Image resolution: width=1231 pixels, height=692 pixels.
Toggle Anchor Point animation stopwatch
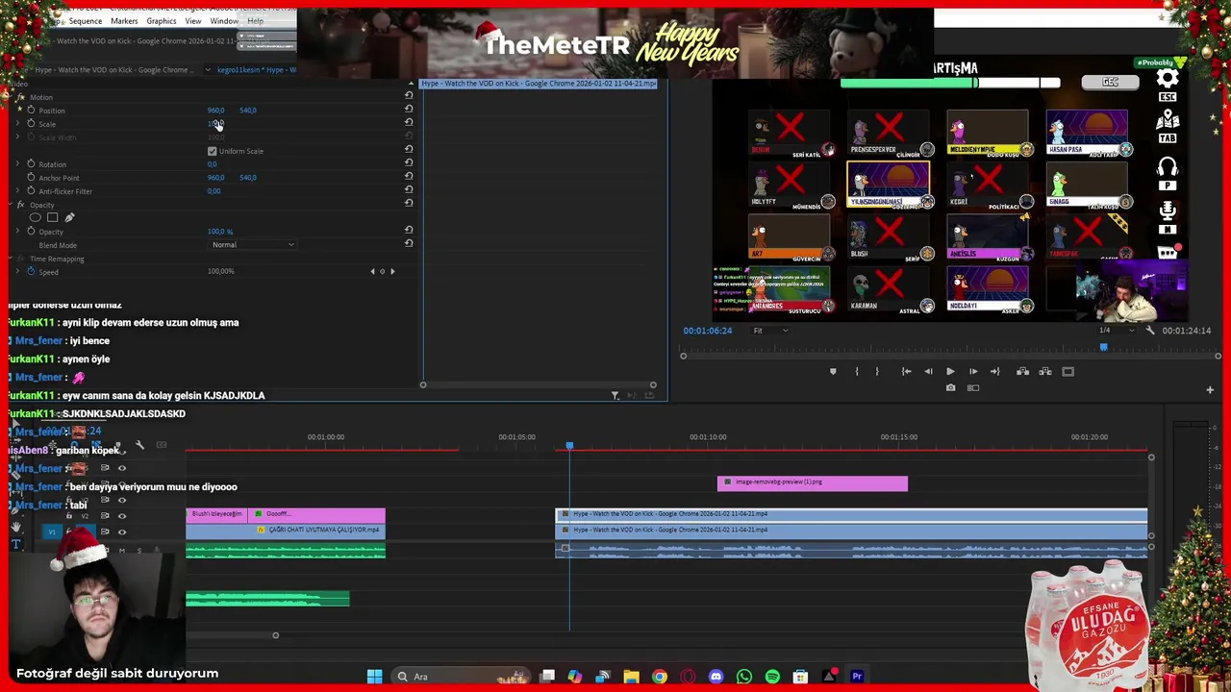31,178
